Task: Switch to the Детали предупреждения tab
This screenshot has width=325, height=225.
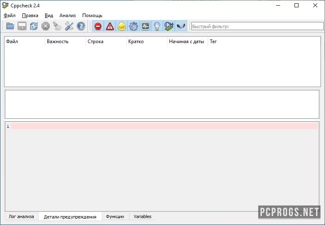Action: (70, 217)
